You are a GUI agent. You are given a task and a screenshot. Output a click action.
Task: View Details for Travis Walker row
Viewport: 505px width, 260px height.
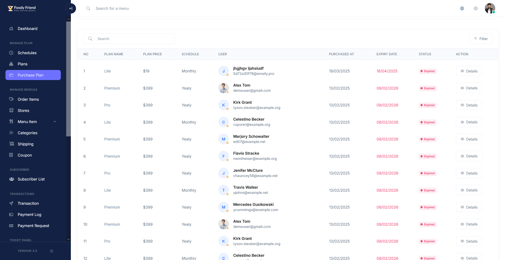pos(469,190)
